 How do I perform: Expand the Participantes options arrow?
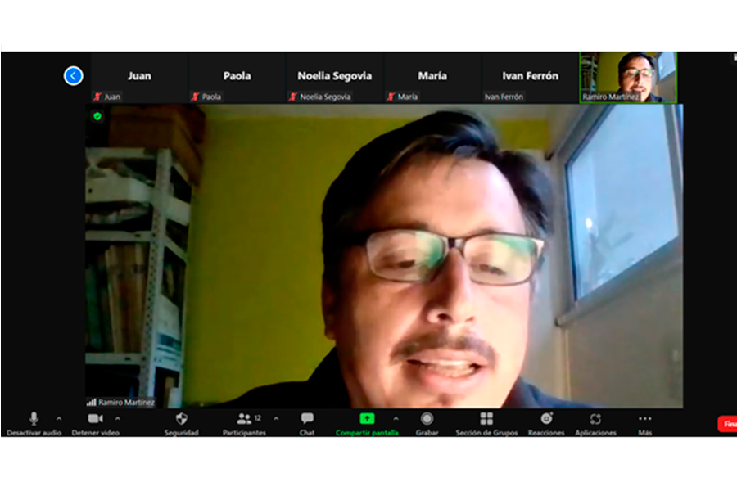click(x=276, y=418)
